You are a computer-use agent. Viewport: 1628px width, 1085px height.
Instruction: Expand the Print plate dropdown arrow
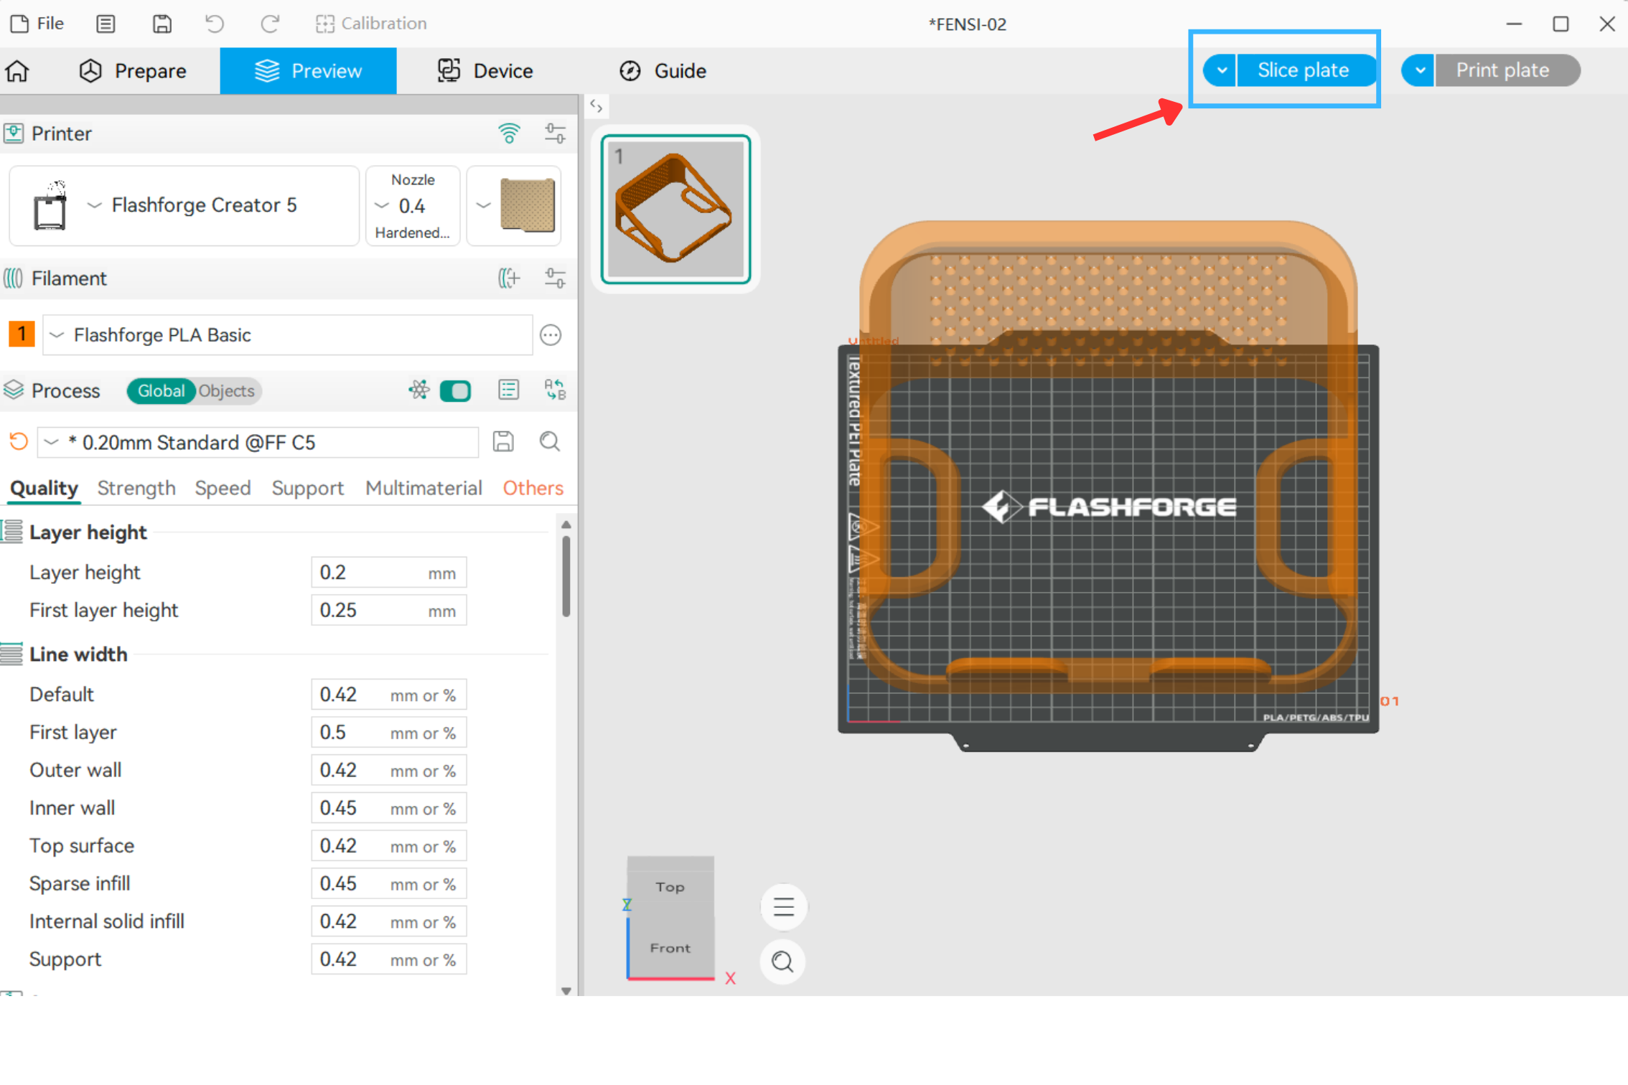(x=1419, y=70)
